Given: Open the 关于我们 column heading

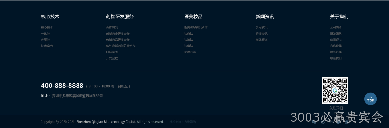Looking at the screenshot, I should pos(339,17).
